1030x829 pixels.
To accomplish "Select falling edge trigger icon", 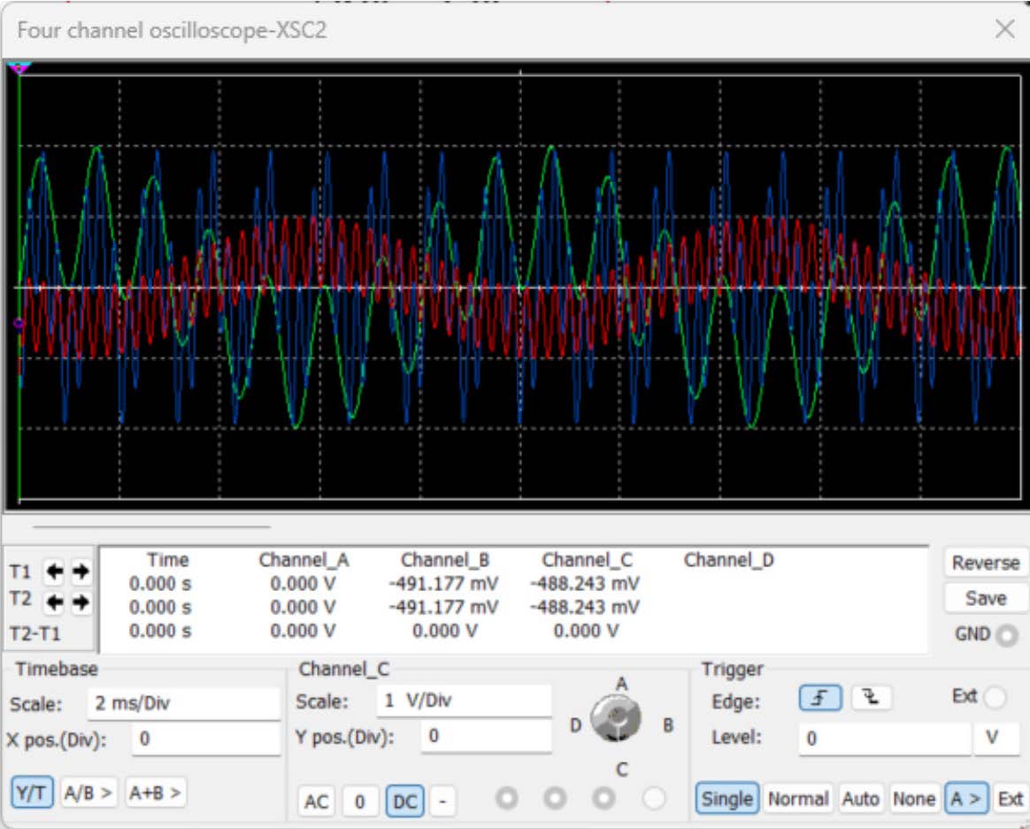I will 871,699.
